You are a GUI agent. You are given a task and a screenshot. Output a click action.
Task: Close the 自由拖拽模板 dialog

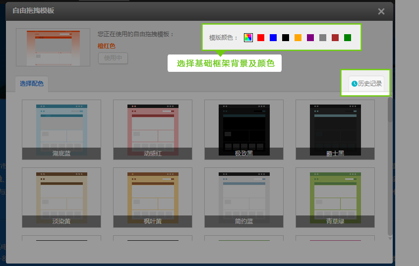pyautogui.click(x=381, y=11)
